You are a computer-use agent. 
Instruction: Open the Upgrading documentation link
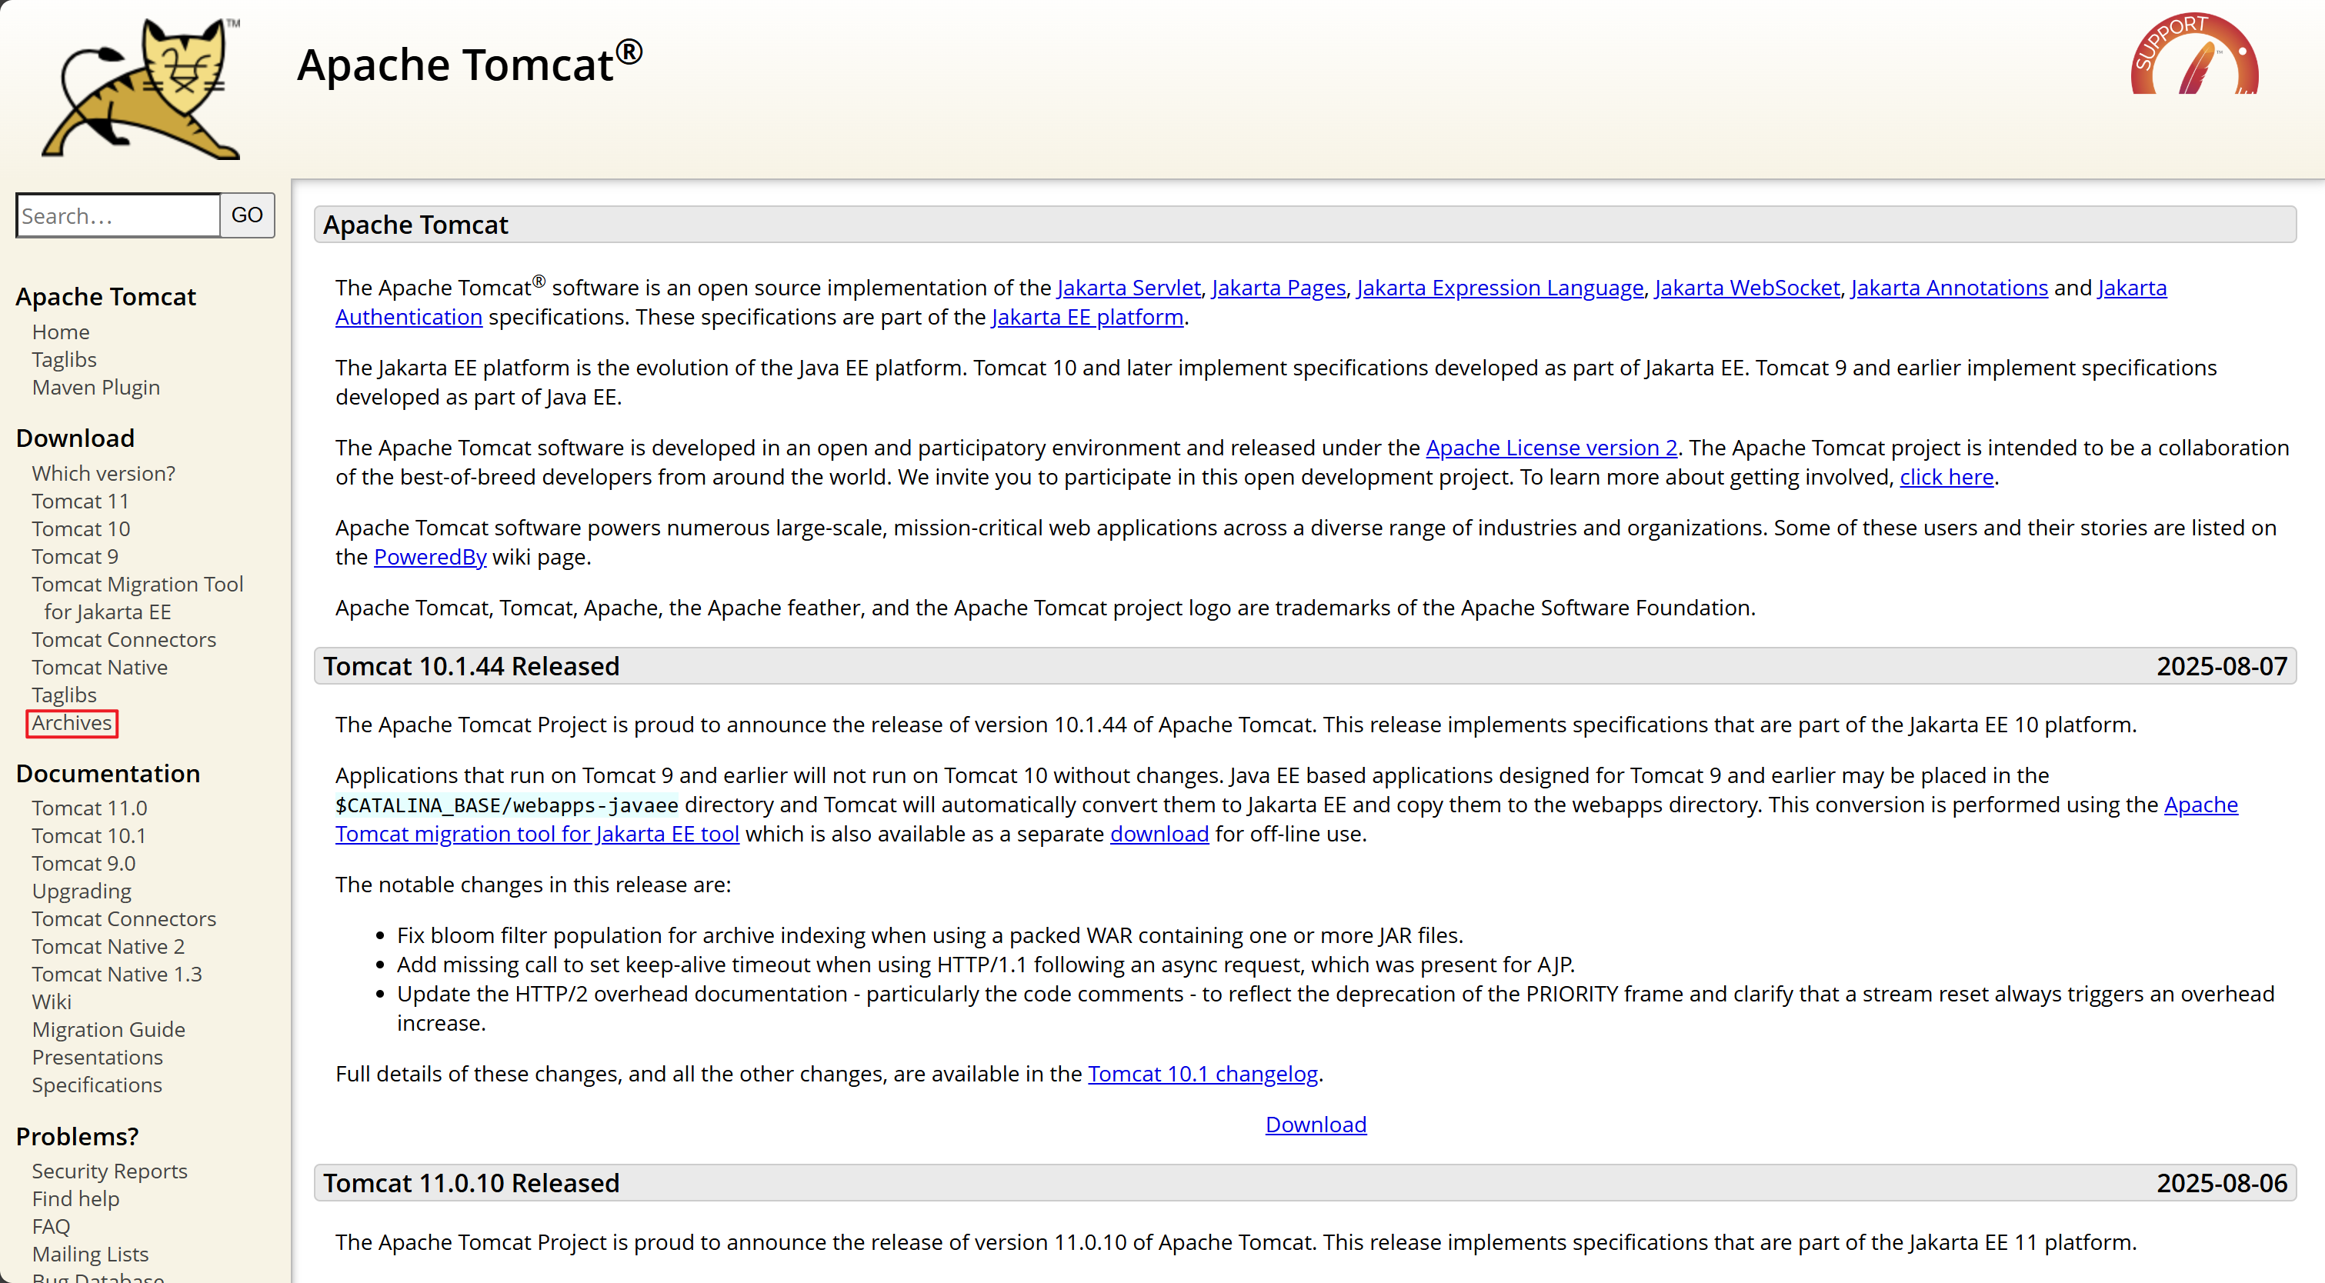[82, 891]
